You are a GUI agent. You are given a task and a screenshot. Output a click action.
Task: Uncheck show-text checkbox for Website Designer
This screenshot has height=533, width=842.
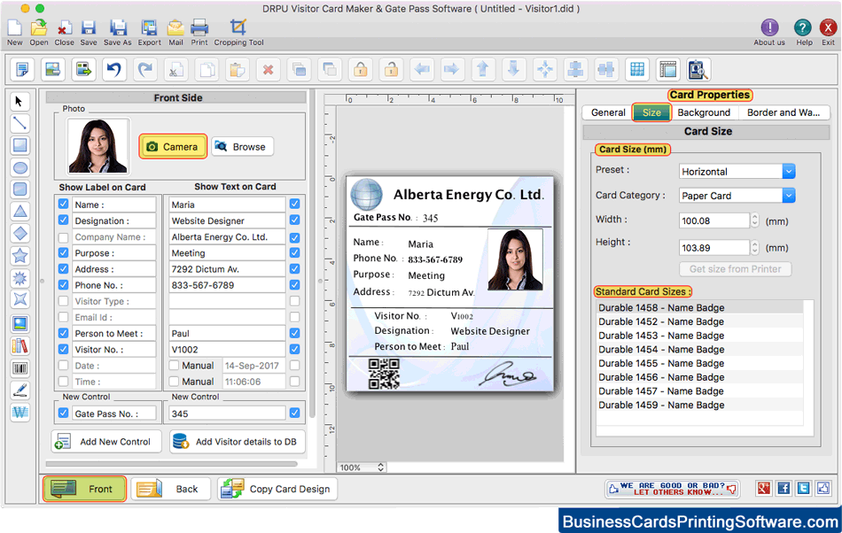(x=294, y=220)
